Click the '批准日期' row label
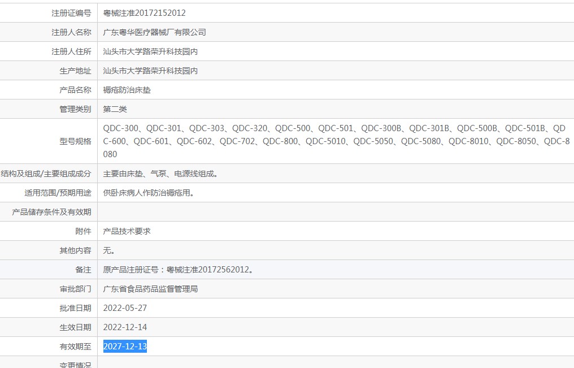This screenshot has height=368, width=574. [x=75, y=308]
